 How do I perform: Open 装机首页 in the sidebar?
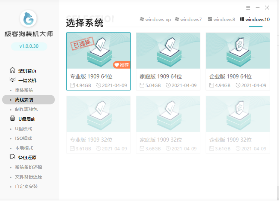click(27, 71)
